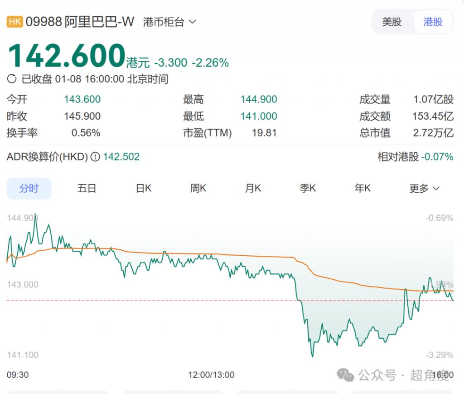The height and width of the screenshot is (394, 464).
Task: Click the 市盈(TTM) value 19.81
Action: [x=264, y=132]
